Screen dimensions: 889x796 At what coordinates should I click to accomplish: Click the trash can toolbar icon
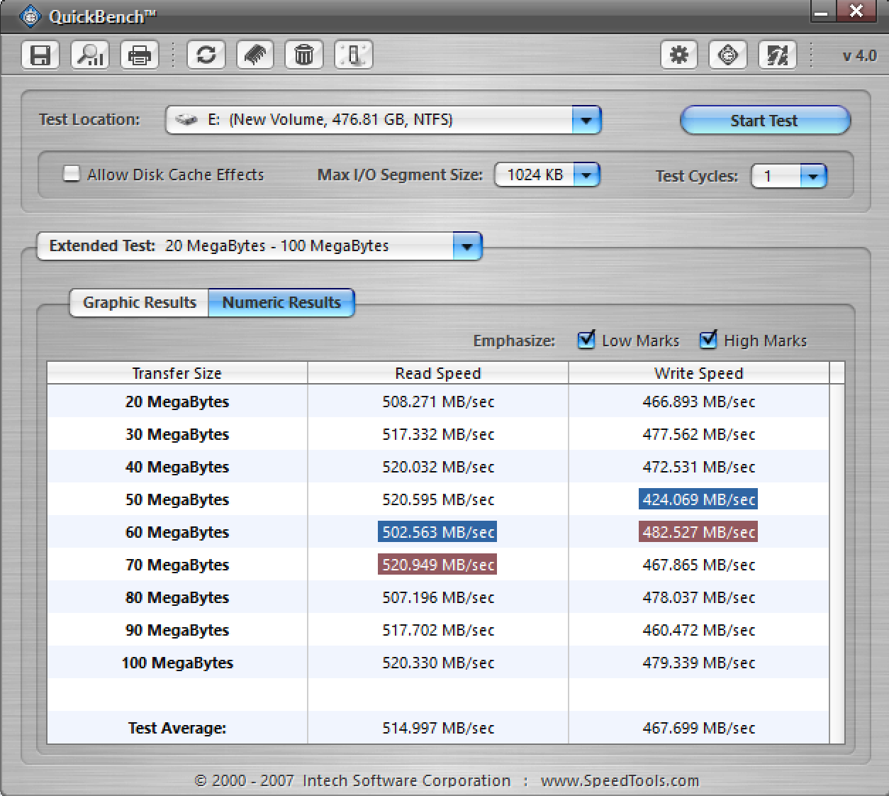click(x=304, y=55)
